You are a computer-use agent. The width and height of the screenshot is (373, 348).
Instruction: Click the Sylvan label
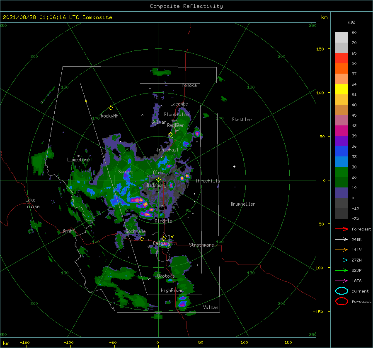click(159, 122)
